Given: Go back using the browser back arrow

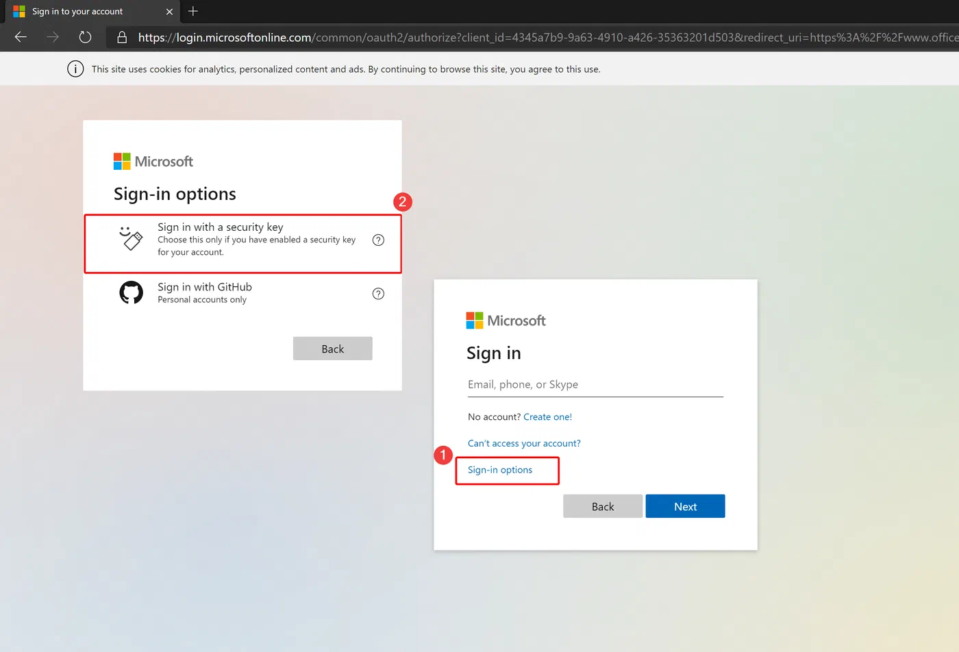Looking at the screenshot, I should pos(21,37).
